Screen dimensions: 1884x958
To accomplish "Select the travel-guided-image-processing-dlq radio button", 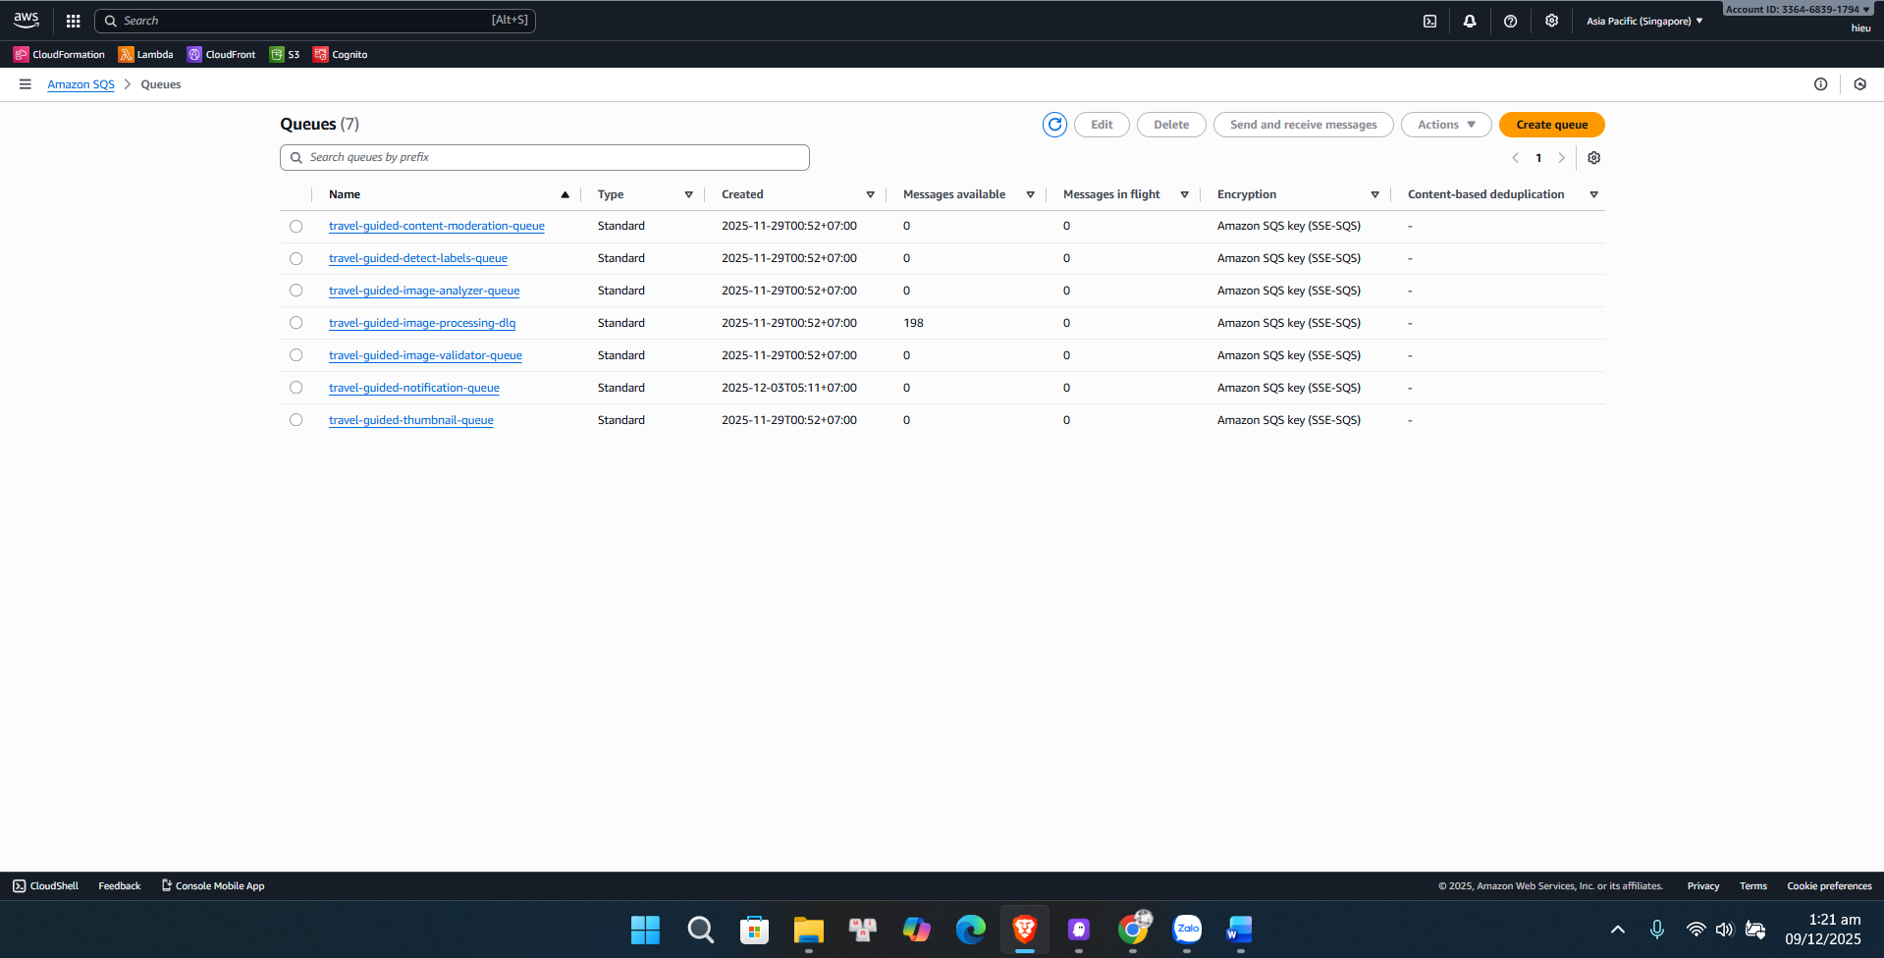I will click(296, 322).
